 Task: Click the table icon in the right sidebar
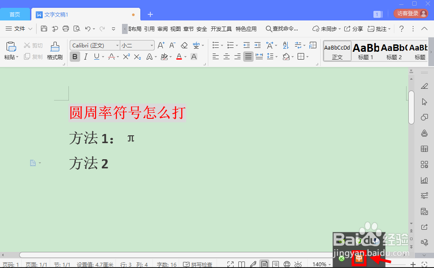coord(424,149)
